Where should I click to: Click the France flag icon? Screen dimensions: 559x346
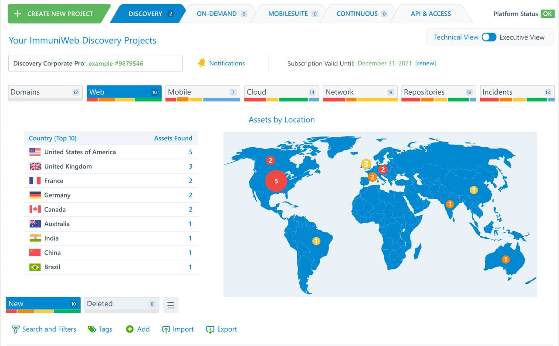point(35,181)
